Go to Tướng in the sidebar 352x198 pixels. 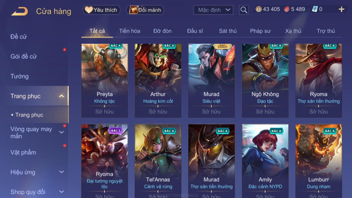(20, 76)
